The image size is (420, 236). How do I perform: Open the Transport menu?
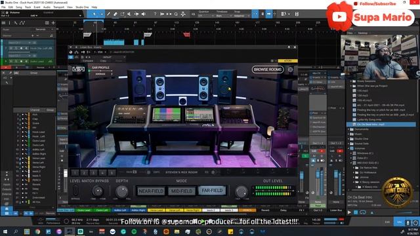click(58, 7)
